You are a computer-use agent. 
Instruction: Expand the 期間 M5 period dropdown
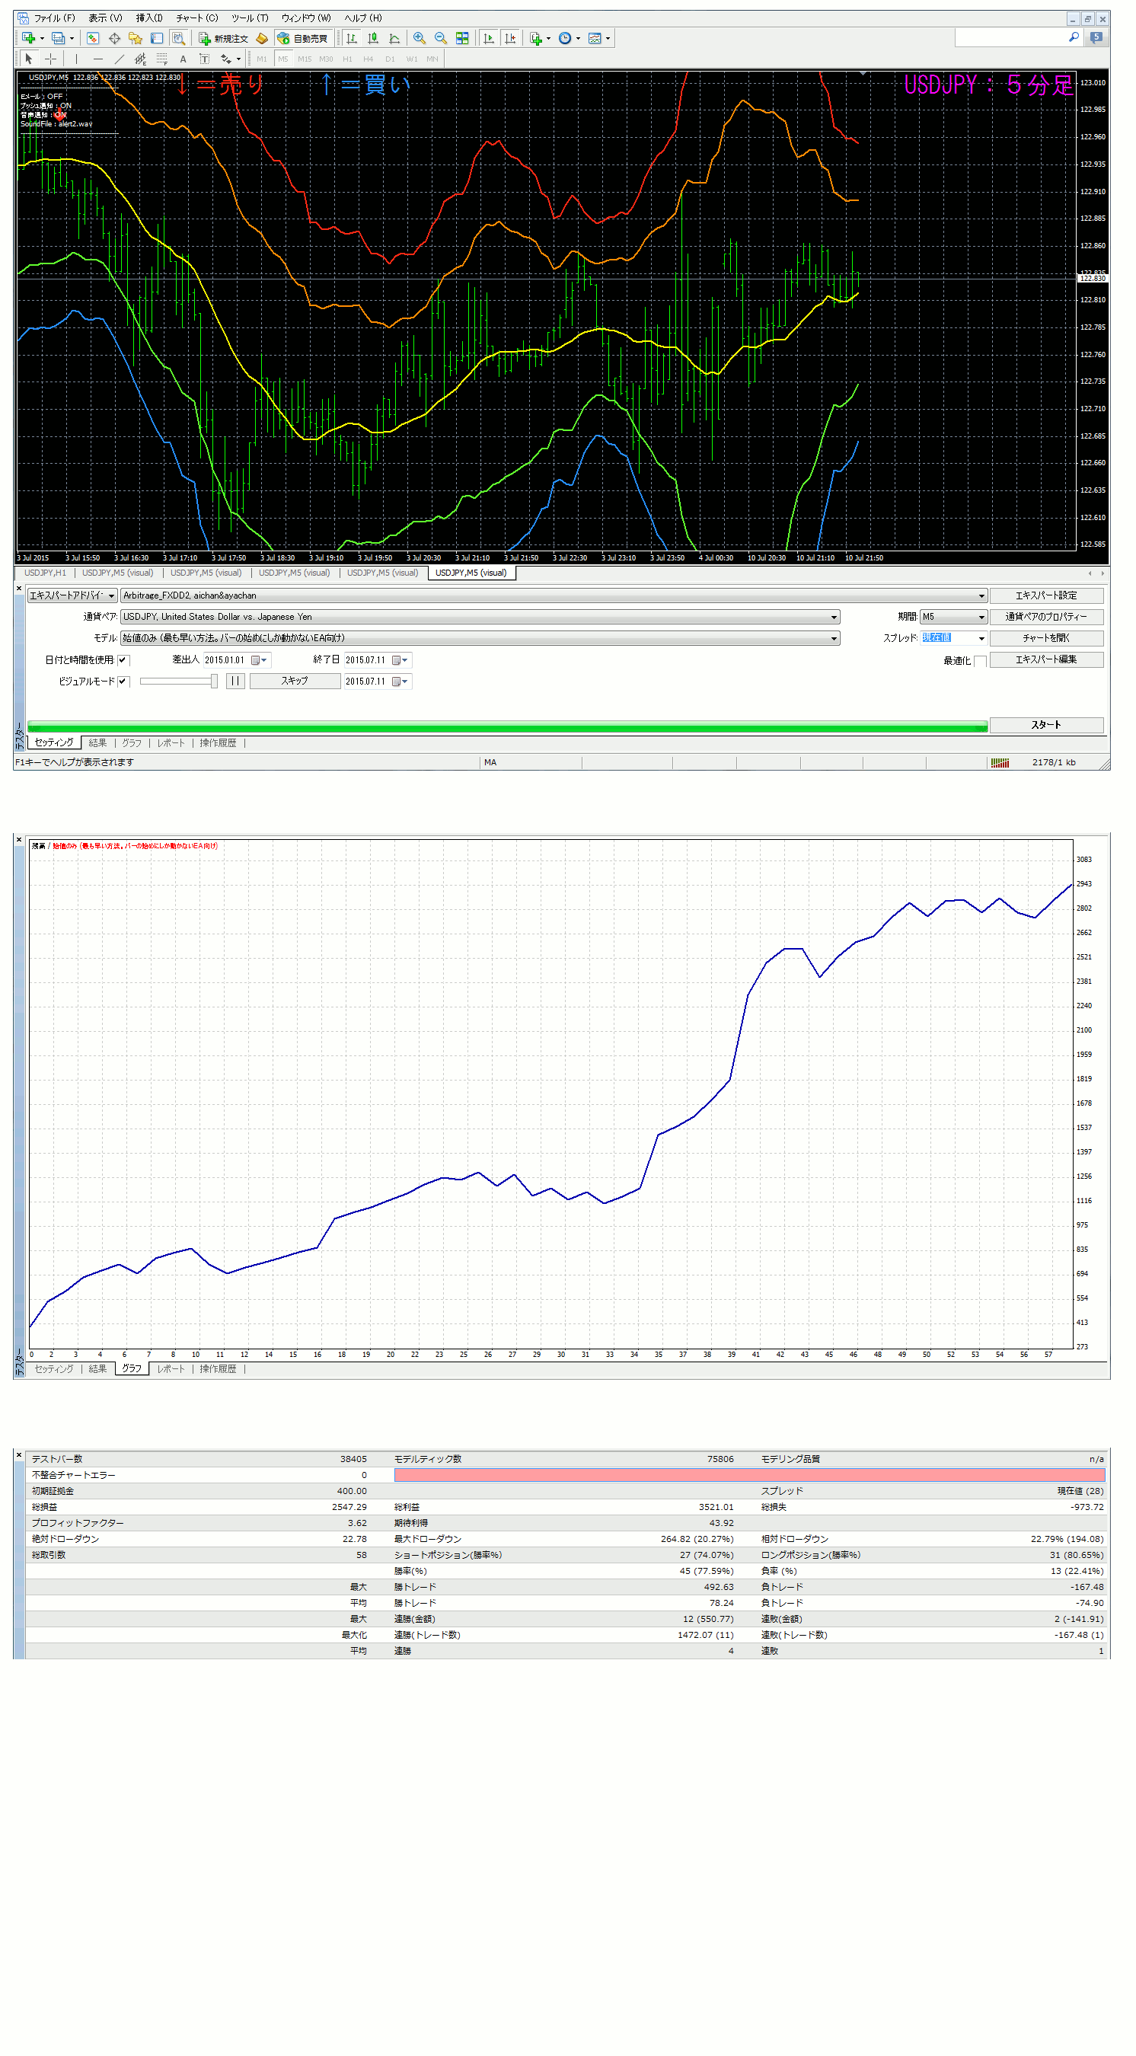(981, 617)
